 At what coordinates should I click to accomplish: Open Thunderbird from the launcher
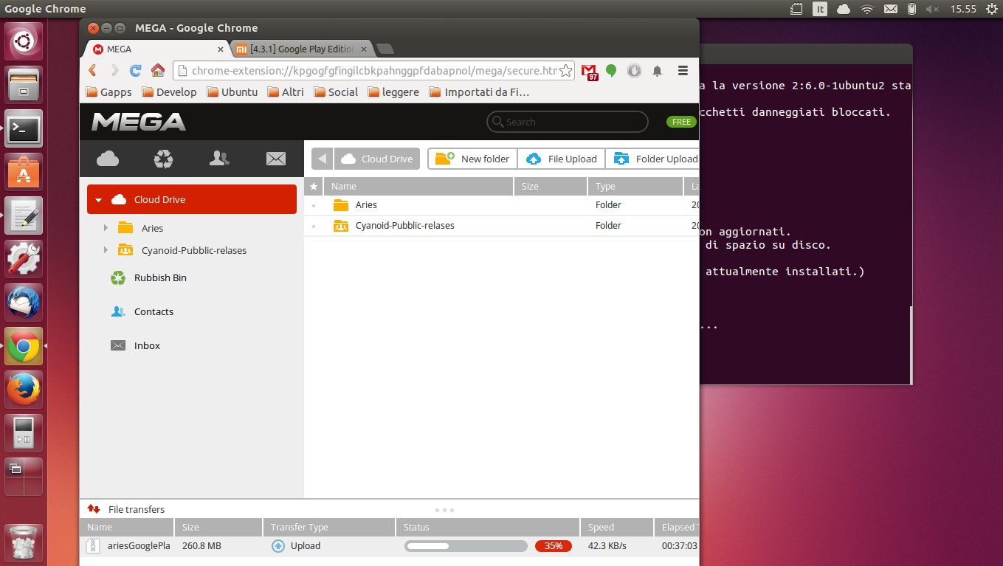(24, 303)
